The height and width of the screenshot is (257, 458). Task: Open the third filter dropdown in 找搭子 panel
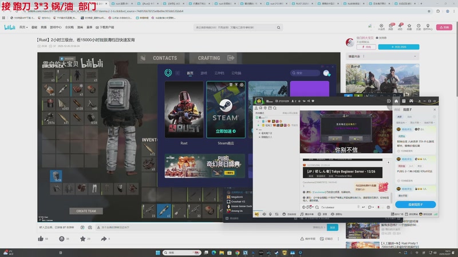pyautogui.click(x=429, y=123)
